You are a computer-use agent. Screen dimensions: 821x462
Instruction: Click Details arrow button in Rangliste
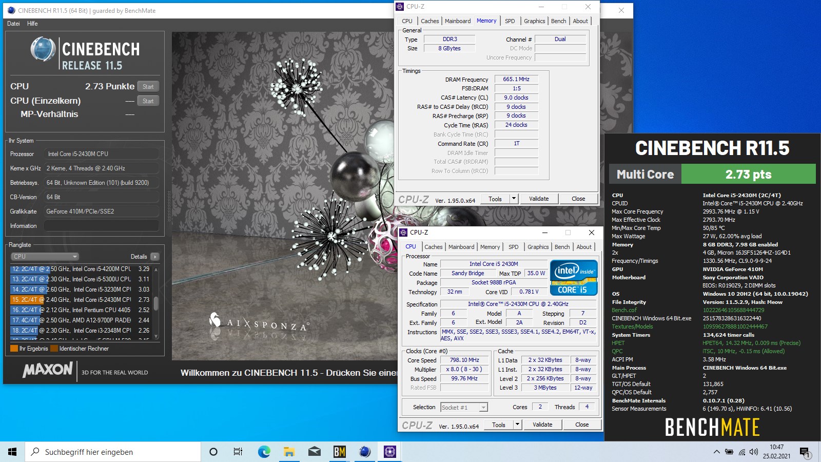click(x=155, y=257)
